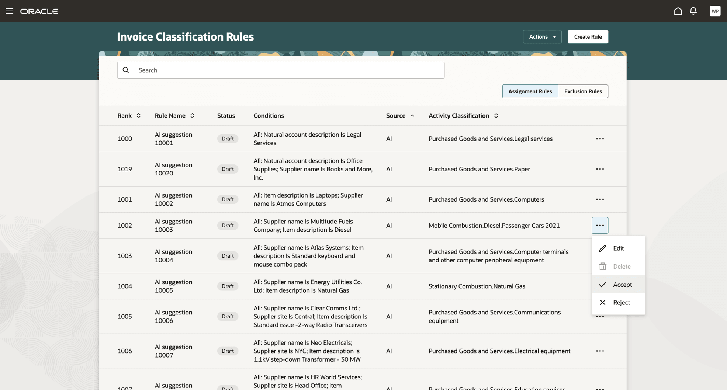This screenshot has width=727, height=390.
Task: Open row actions for rule 1000
Action: (600, 139)
